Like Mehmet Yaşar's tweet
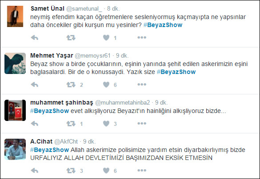This screenshot has width=260, height=179. tap(106, 85)
